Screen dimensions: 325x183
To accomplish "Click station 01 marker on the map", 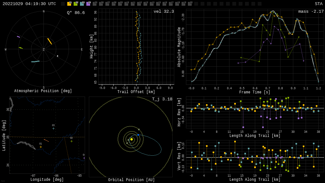I will click(x=41, y=147).
